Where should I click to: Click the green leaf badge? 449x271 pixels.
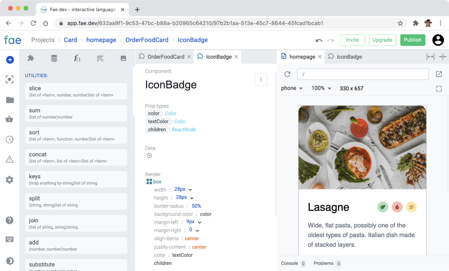pyautogui.click(x=383, y=207)
